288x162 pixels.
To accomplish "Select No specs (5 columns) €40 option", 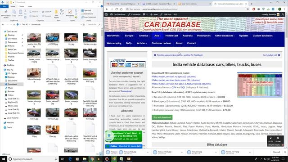I will (153, 97).
